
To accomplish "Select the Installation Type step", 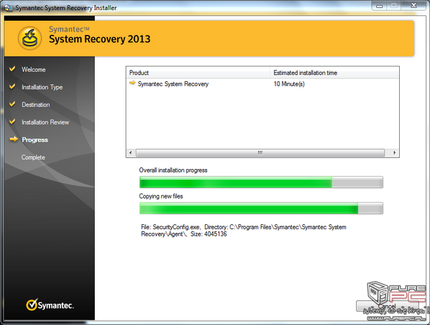I will click(42, 87).
